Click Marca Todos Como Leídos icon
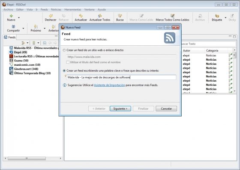The height and width of the screenshot is (170, 240). (172, 16)
